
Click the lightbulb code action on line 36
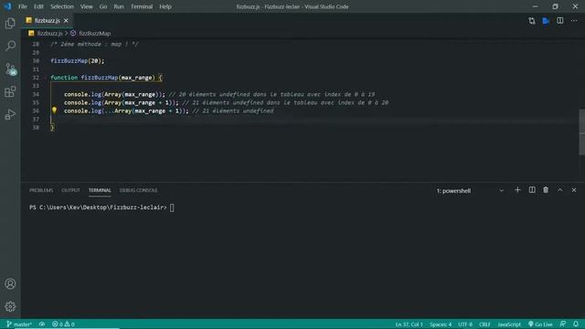55,110
